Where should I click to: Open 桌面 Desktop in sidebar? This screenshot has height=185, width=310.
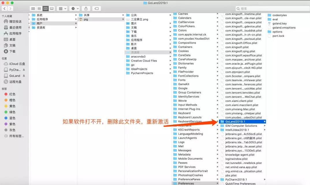(10, 39)
